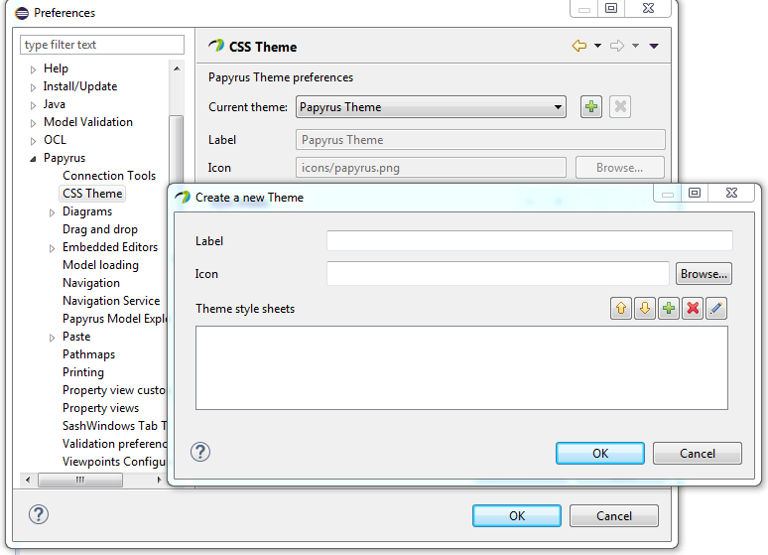Select Navigation preference page
The image size is (768, 555).
coord(91,283)
